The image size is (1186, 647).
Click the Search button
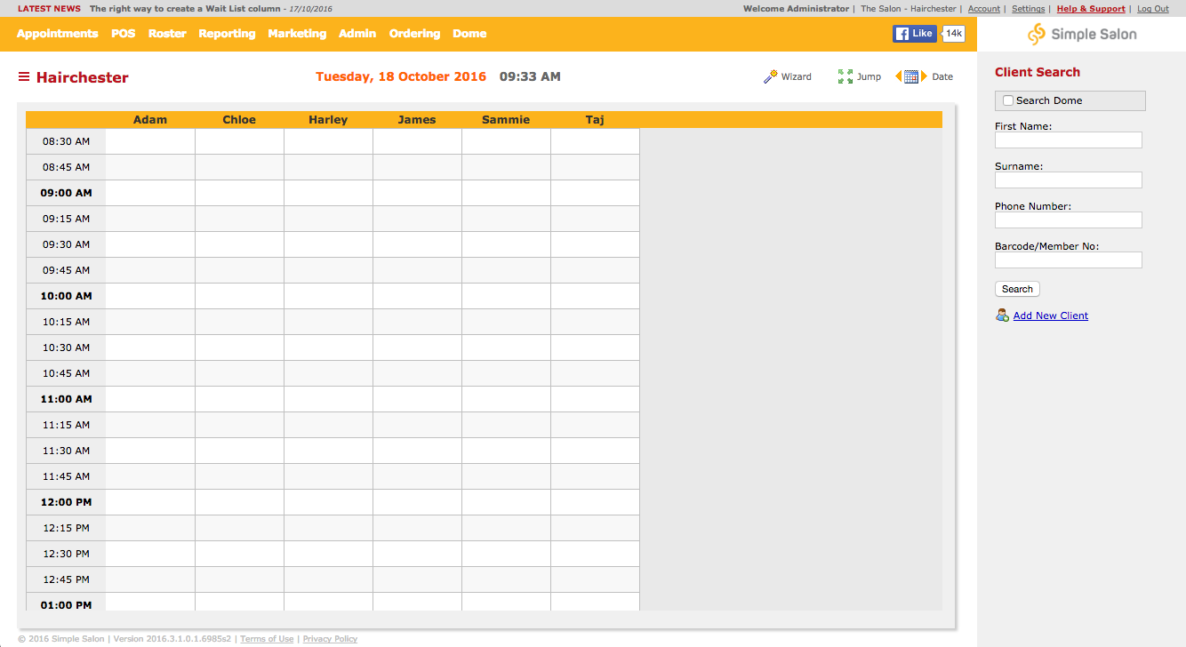1017,289
